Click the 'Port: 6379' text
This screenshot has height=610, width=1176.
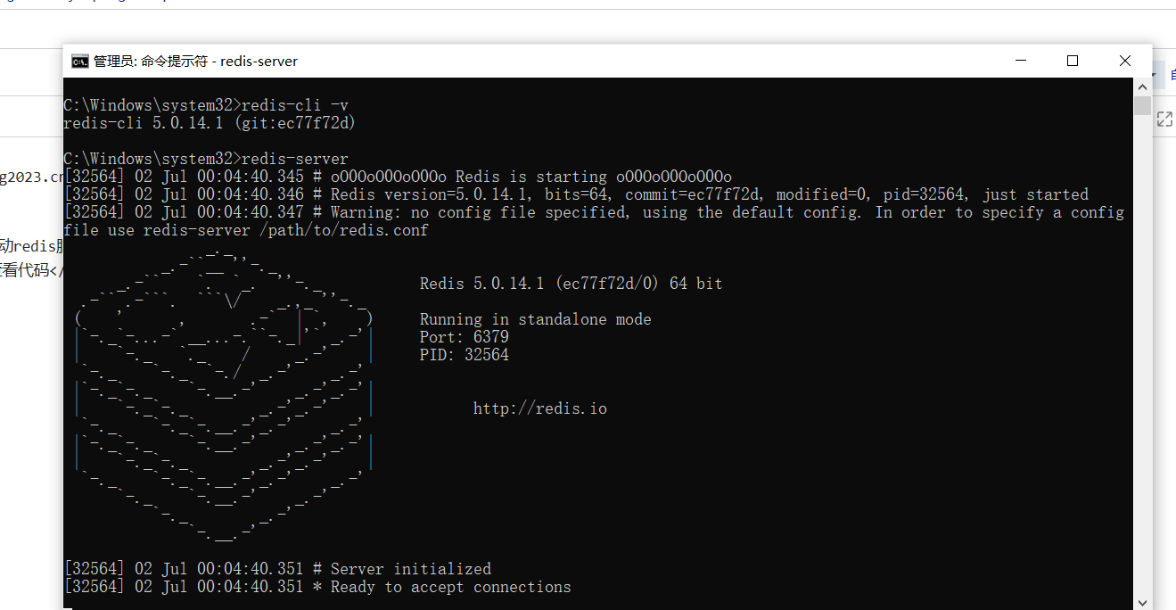click(465, 337)
